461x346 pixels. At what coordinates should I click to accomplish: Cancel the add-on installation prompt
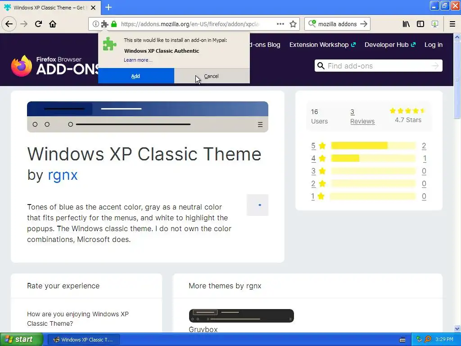click(212, 76)
